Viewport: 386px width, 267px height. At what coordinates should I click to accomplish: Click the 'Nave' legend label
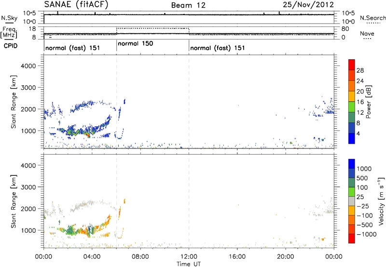[367, 33]
